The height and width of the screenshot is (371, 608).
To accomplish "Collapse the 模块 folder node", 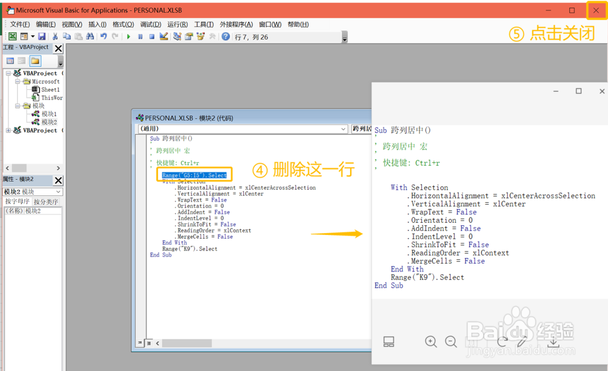I will (x=18, y=106).
